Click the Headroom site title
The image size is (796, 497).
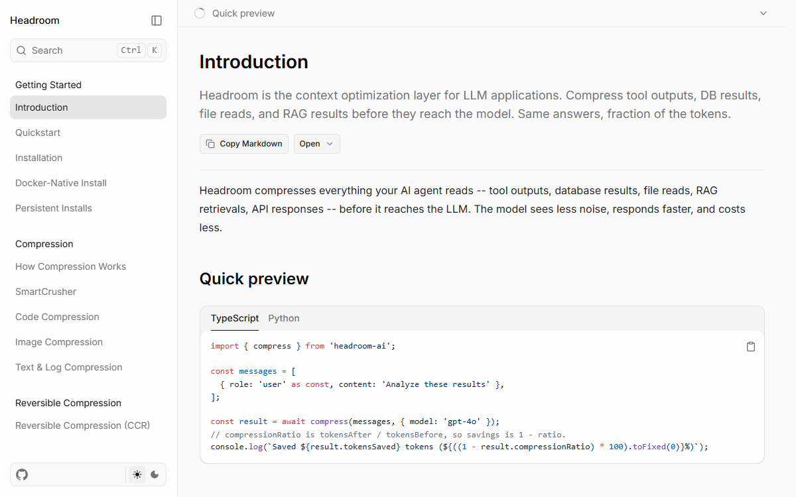(x=34, y=21)
